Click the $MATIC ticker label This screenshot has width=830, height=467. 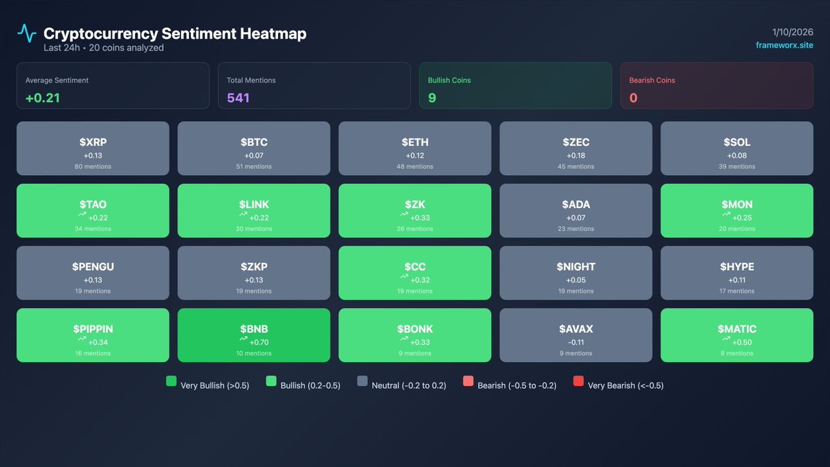coord(737,329)
